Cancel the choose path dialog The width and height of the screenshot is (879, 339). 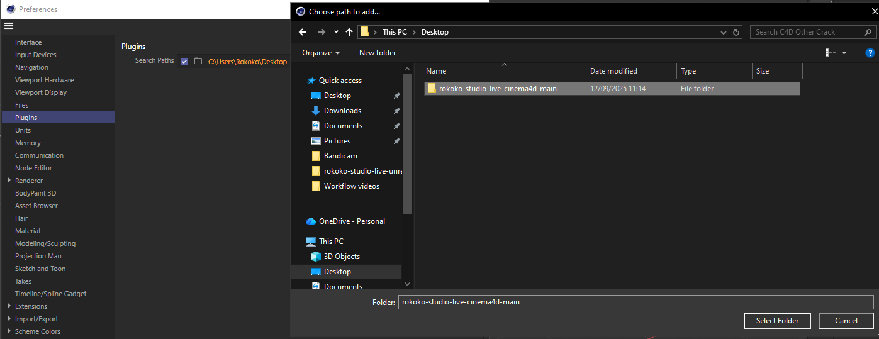pyautogui.click(x=846, y=321)
